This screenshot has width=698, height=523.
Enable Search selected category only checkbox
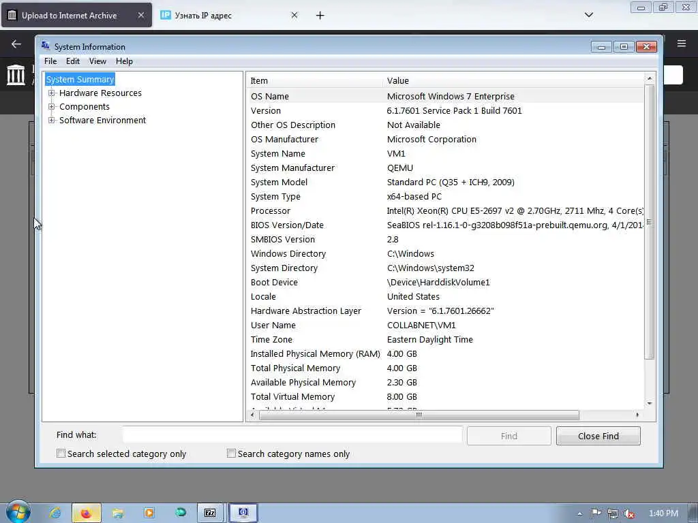[x=61, y=453]
